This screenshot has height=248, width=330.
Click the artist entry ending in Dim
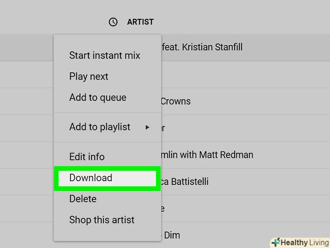(171, 235)
